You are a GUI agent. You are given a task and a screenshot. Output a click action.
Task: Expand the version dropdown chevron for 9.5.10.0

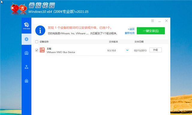click(127, 50)
